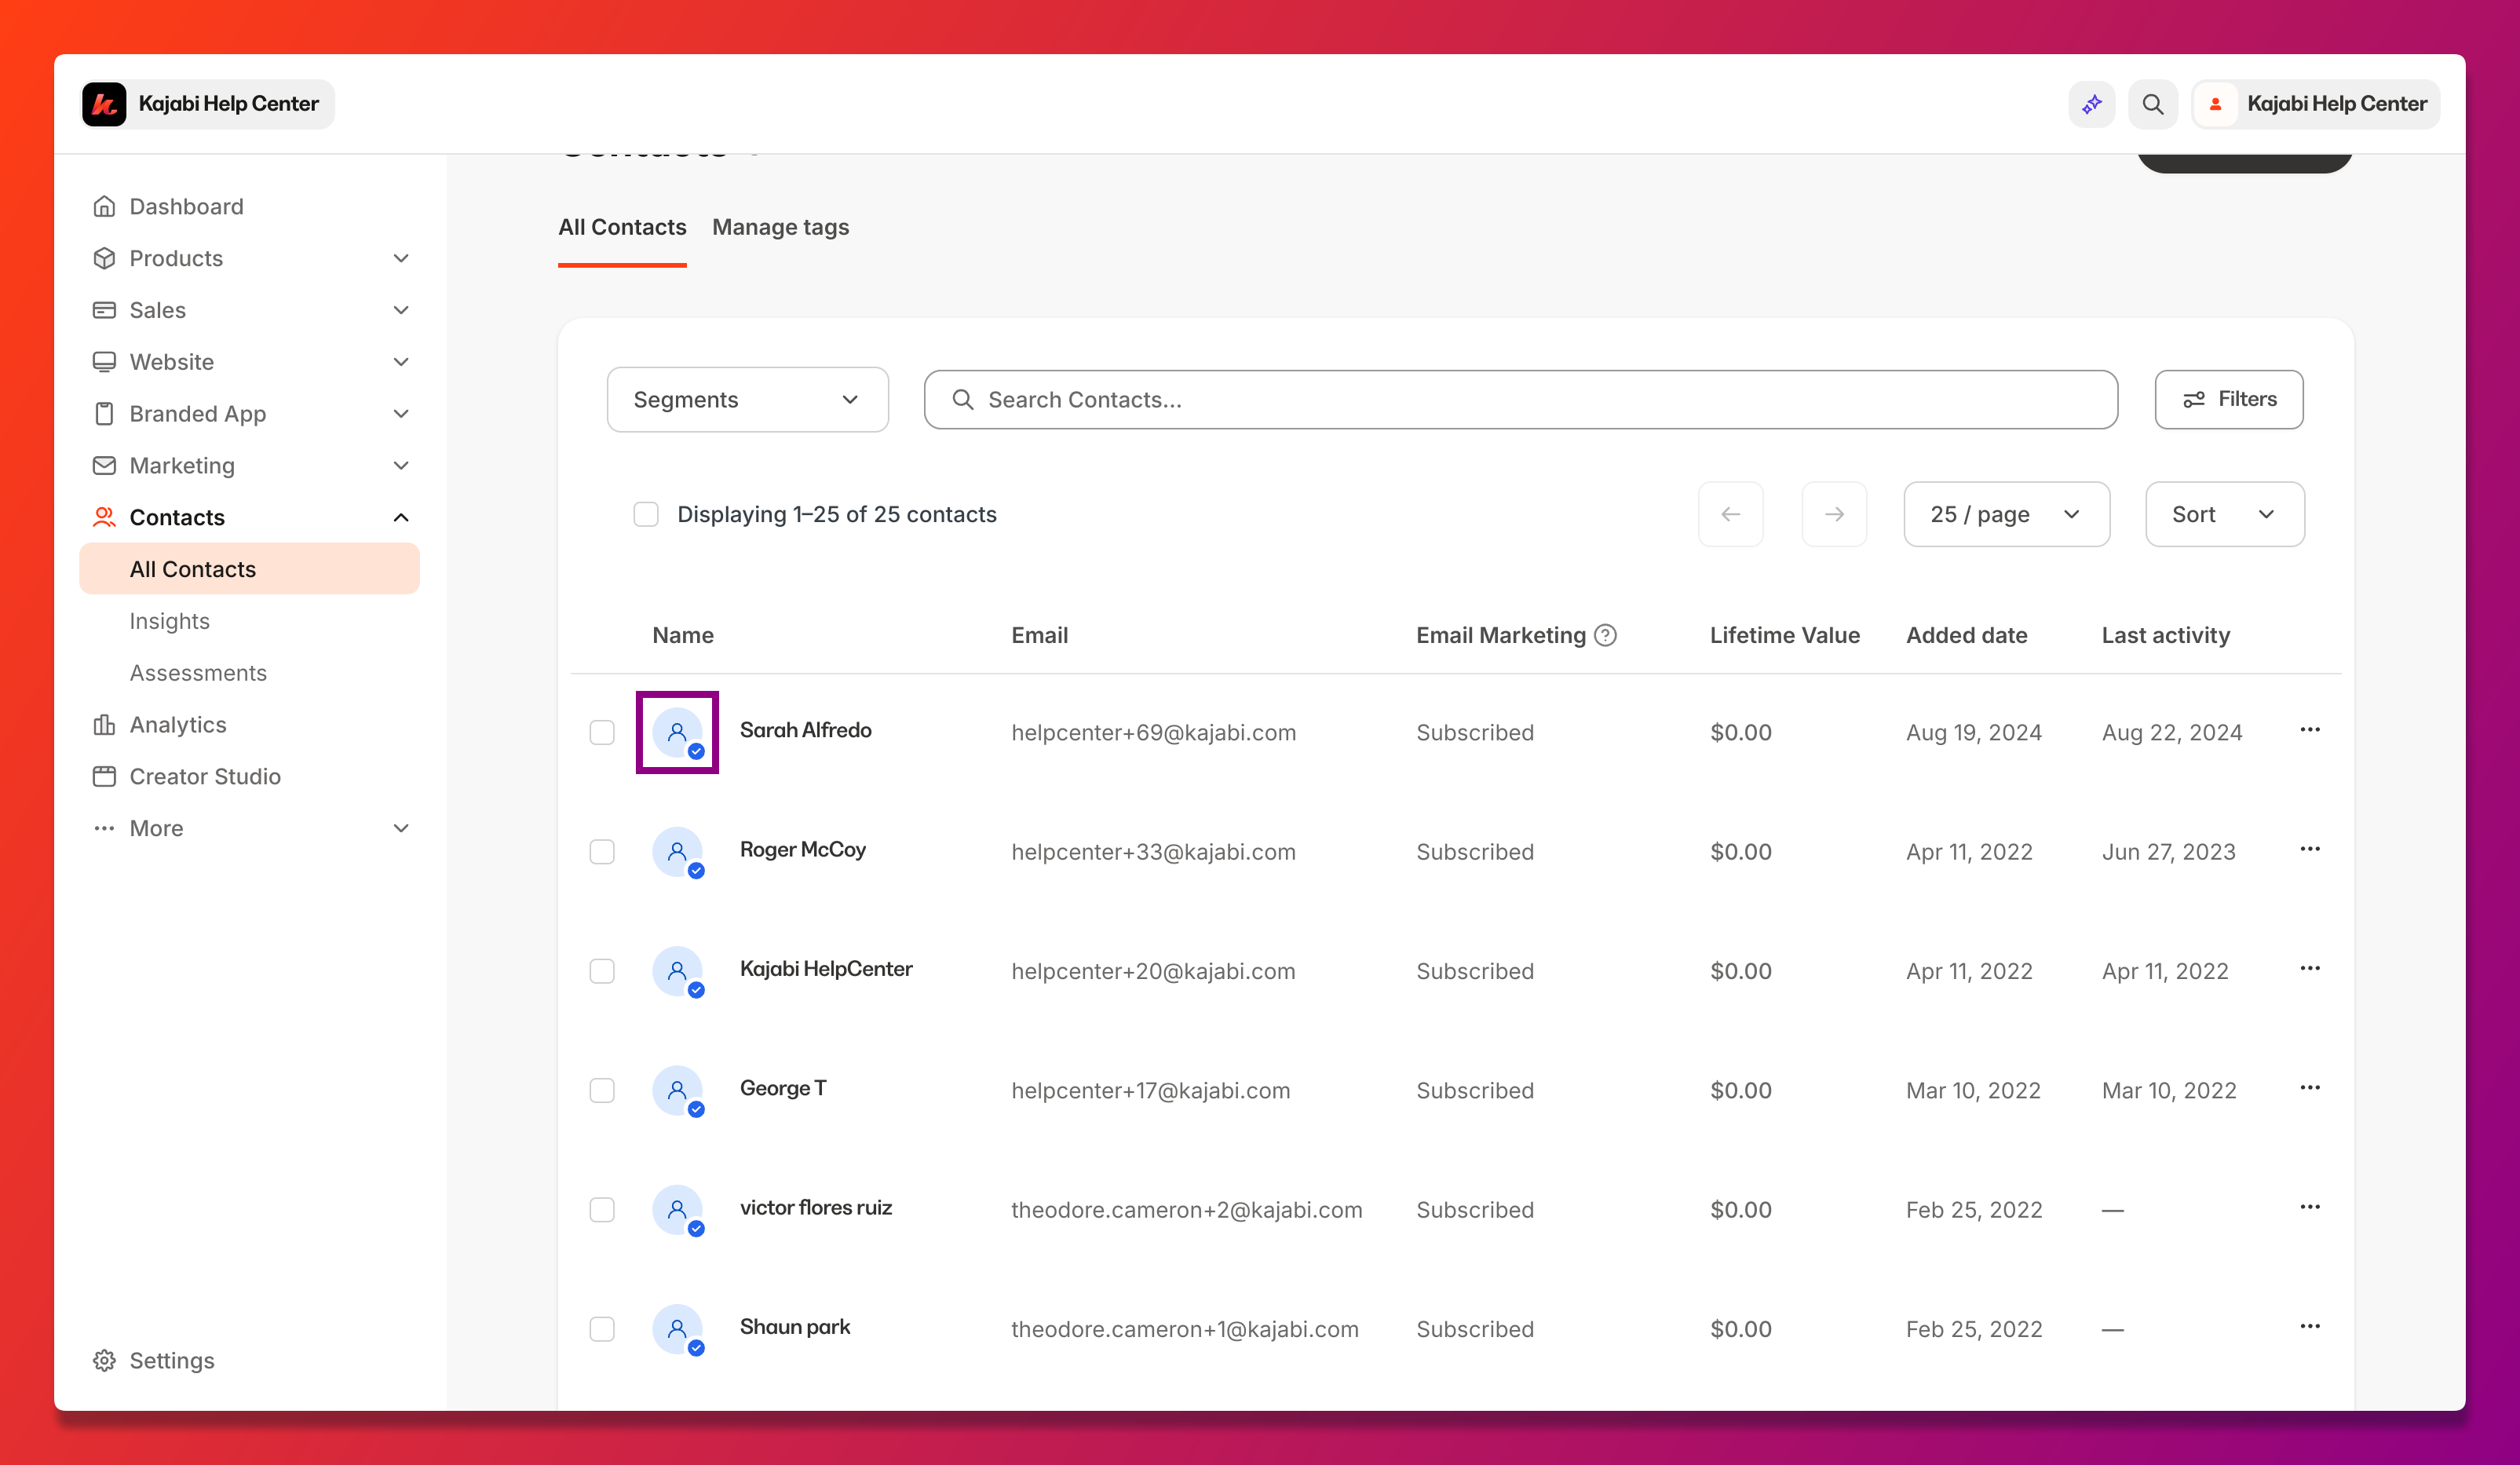Open Roger McCoy row actions menu

[2310, 849]
